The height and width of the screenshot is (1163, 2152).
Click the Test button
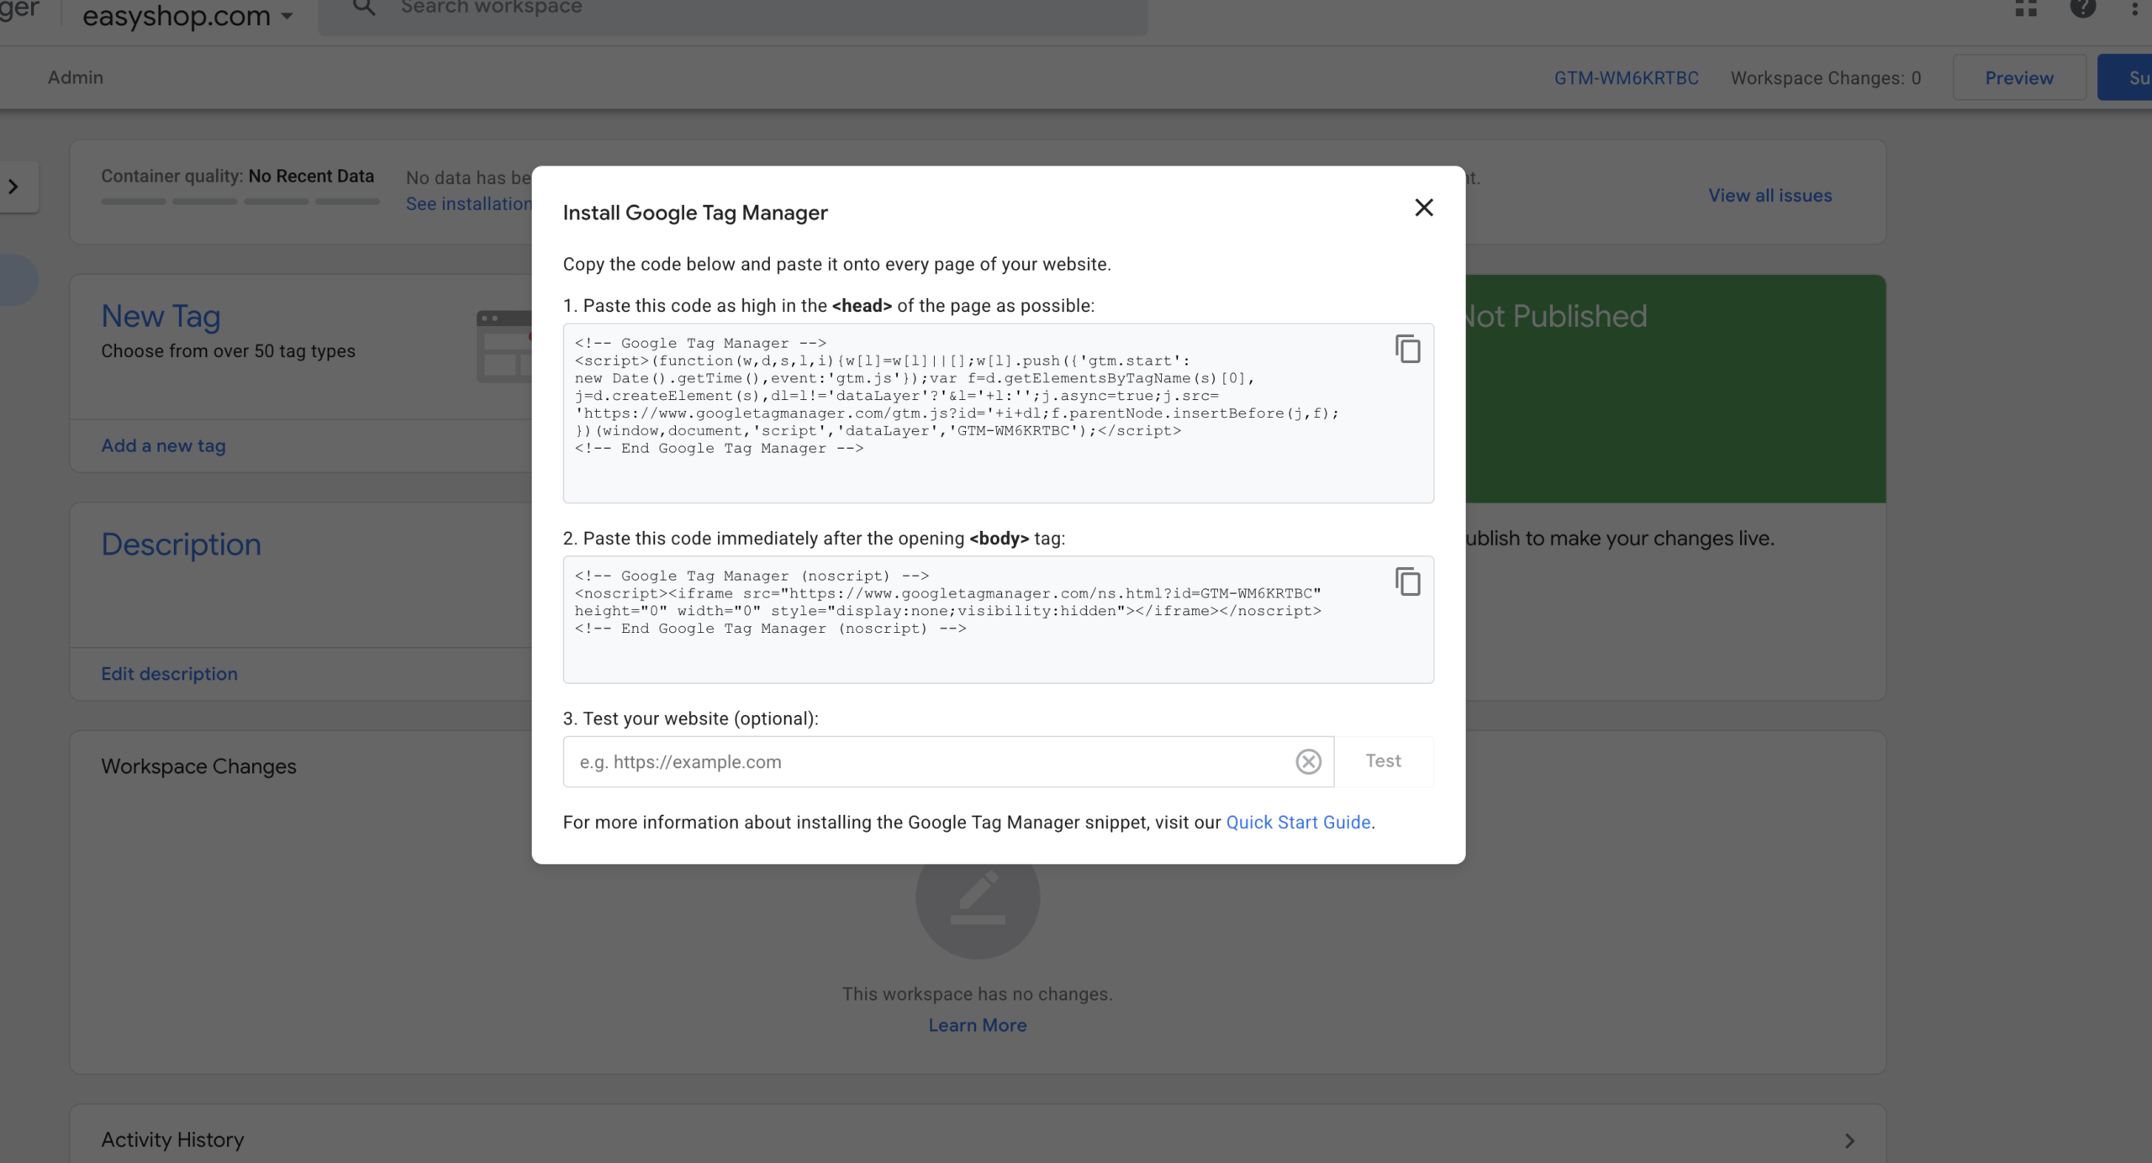pyautogui.click(x=1383, y=761)
